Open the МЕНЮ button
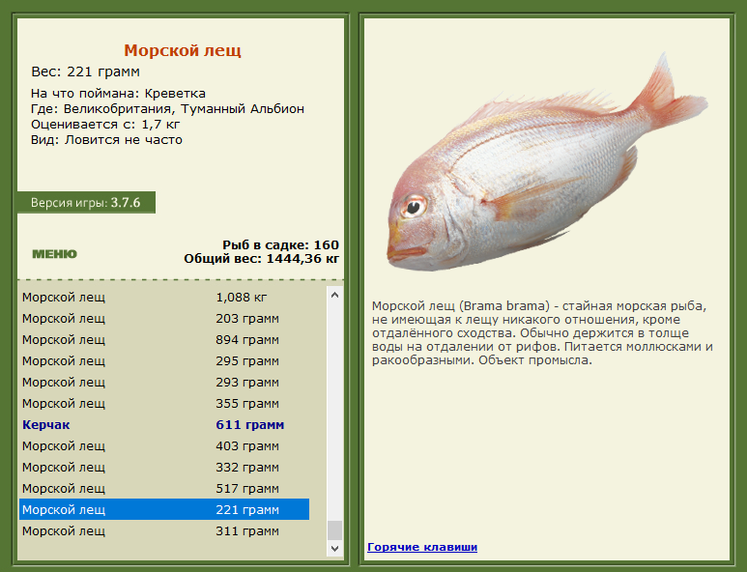747x572 pixels. [54, 254]
